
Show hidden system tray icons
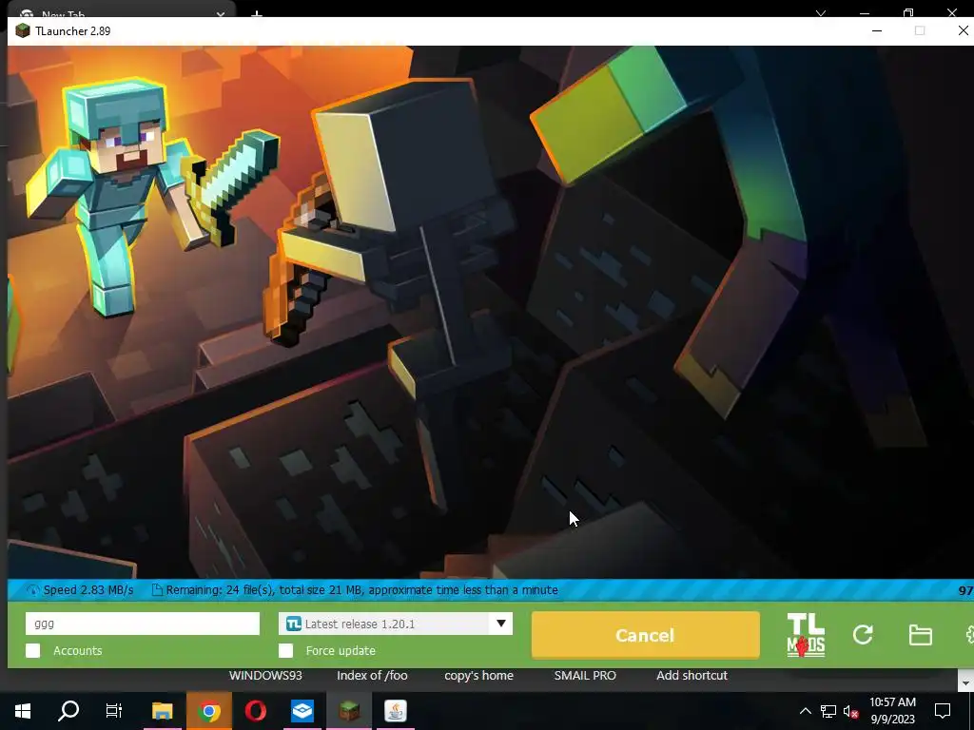(805, 711)
